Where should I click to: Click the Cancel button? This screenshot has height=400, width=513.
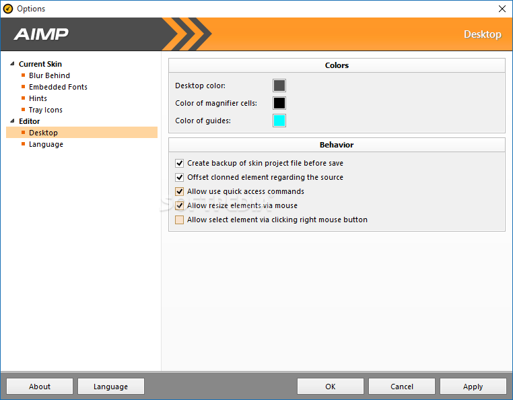click(x=402, y=387)
